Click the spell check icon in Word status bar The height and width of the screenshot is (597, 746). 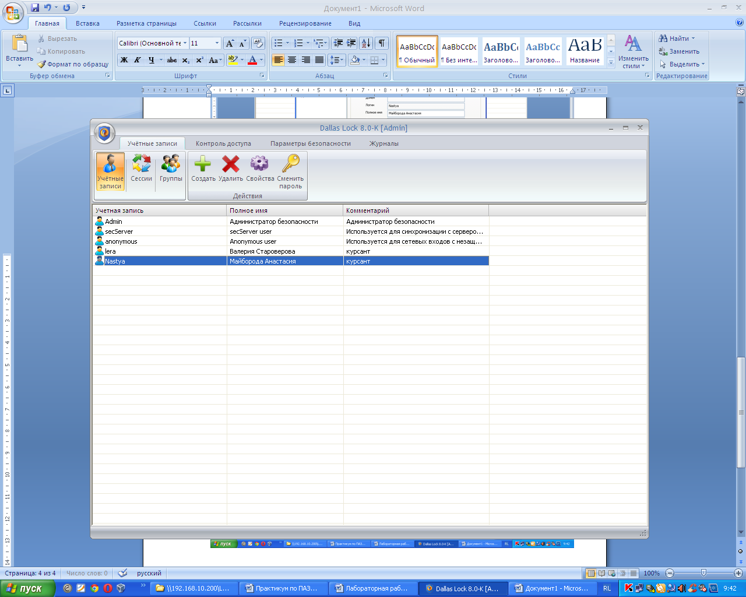pos(122,573)
